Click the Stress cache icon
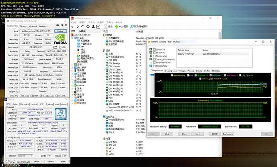This screenshot has height=167, width=277. [151, 56]
